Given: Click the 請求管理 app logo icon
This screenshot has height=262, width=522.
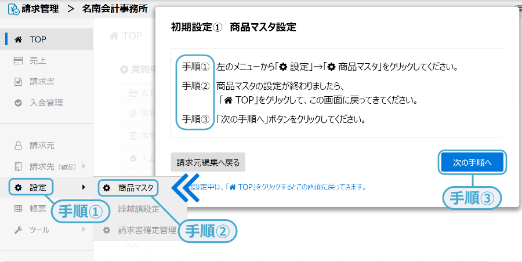Looking at the screenshot, I should pos(13,9).
